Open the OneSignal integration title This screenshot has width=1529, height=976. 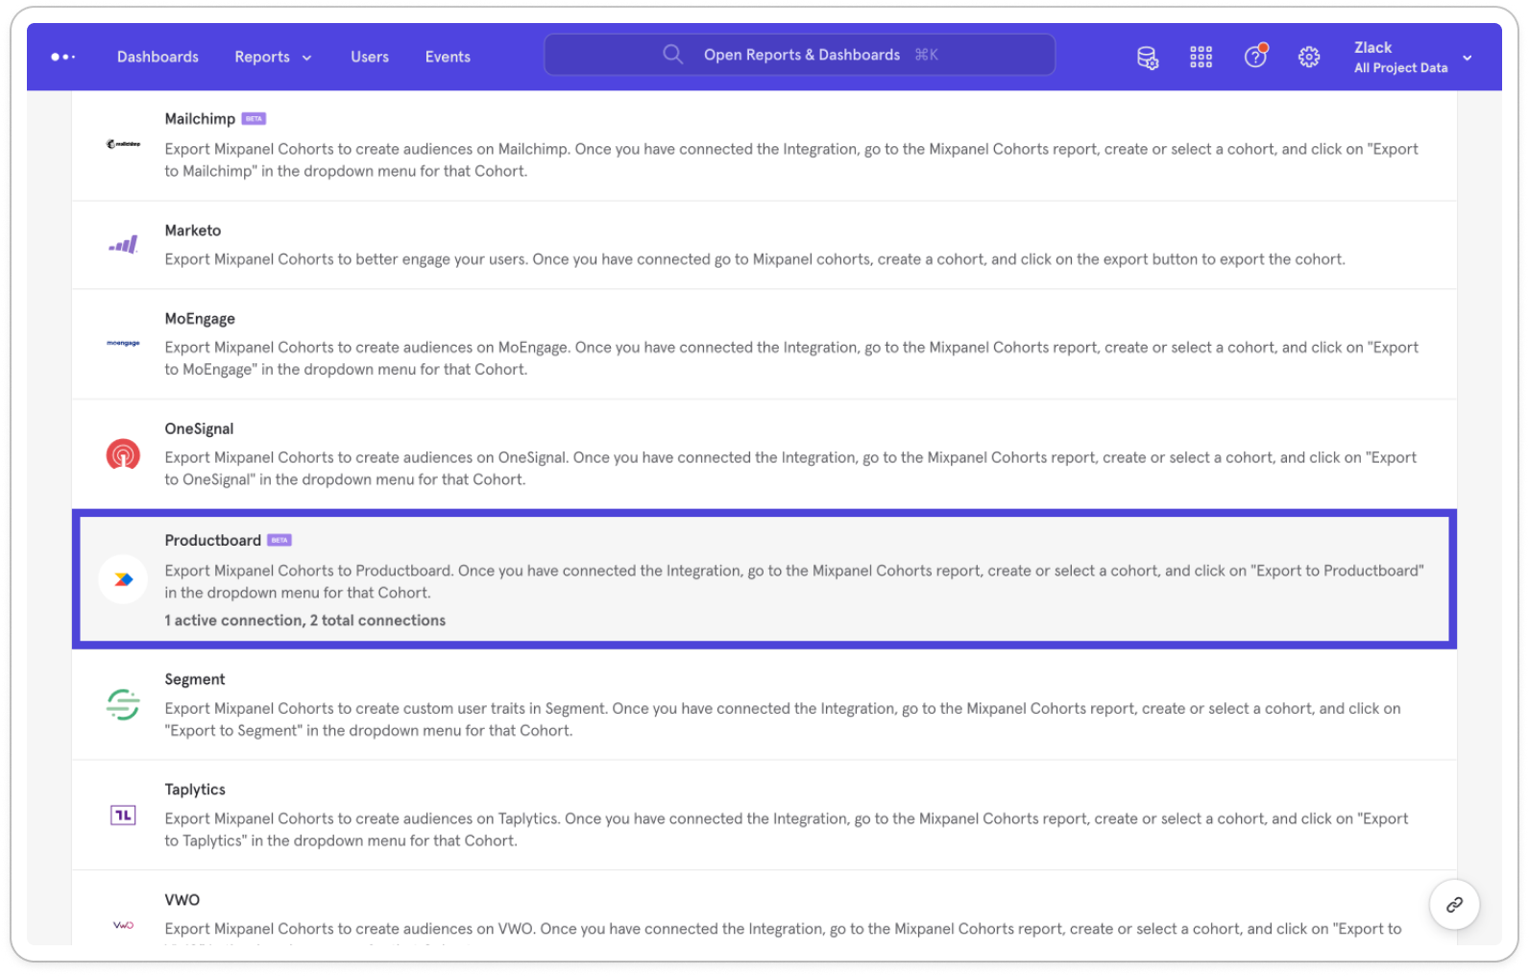pos(199,428)
